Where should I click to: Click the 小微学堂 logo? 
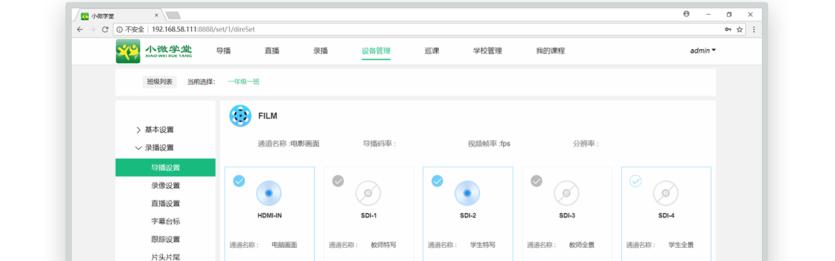(154, 51)
